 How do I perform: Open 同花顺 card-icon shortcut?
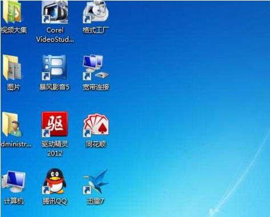tap(96, 125)
